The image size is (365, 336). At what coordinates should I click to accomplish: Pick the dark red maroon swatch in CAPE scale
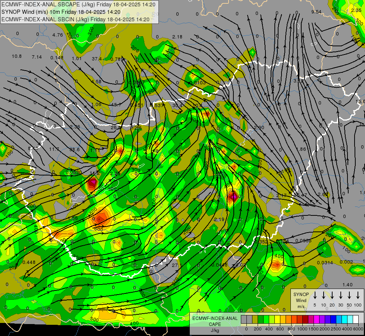pyautogui.click(x=305, y=320)
